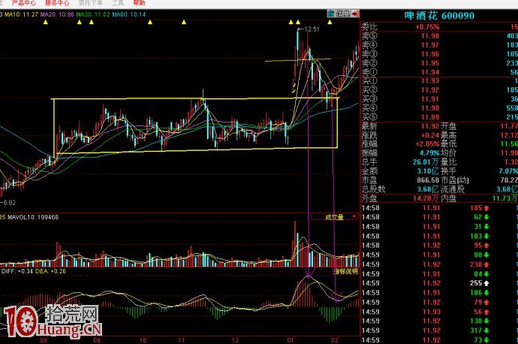518x344 pixels.
Task: Click the rightmost yellow triangle marker below toolbar icons
Action: click(330, 22)
